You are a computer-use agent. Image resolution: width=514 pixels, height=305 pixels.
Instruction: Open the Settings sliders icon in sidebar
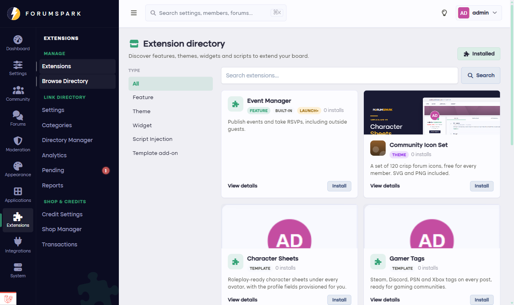[18, 65]
